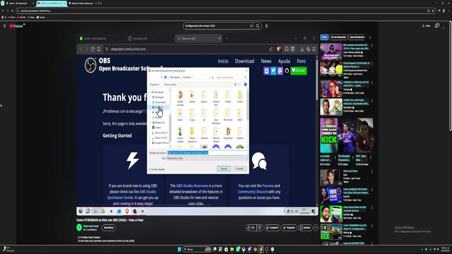Open options for CONSIGO LA SKIN GALAXY video
Image resolution: width=452 pixels, height=254 pixels.
pyautogui.click(x=372, y=83)
